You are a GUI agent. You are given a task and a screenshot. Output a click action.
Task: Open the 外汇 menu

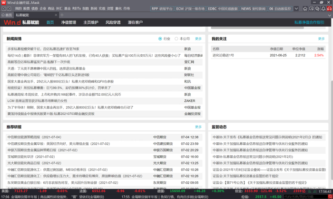click(x=59, y=9)
